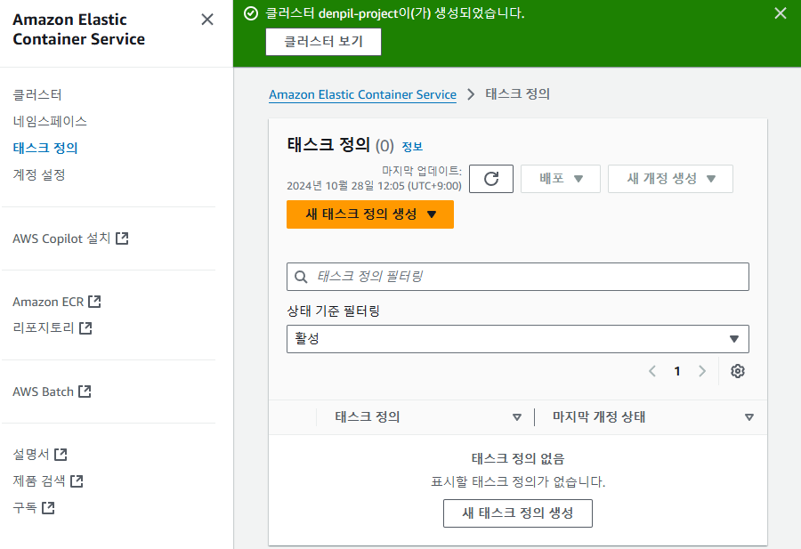Click the search magnifier icon in filter box
Viewport: 801px width, 549px height.
click(302, 277)
